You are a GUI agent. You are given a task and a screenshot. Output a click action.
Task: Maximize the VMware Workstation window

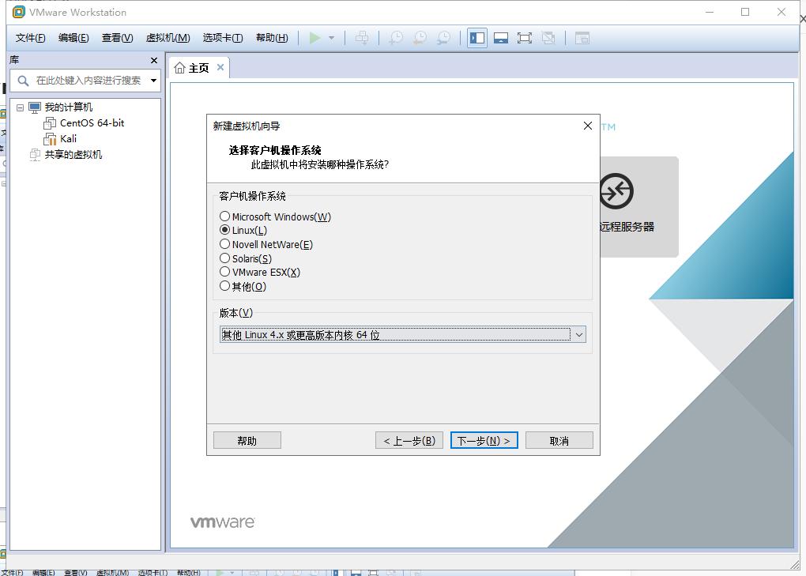[745, 12]
